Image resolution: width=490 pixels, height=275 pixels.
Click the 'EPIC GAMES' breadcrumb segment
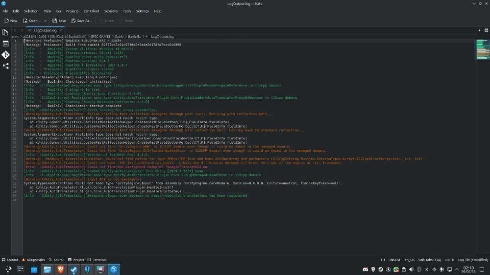coord(100,37)
